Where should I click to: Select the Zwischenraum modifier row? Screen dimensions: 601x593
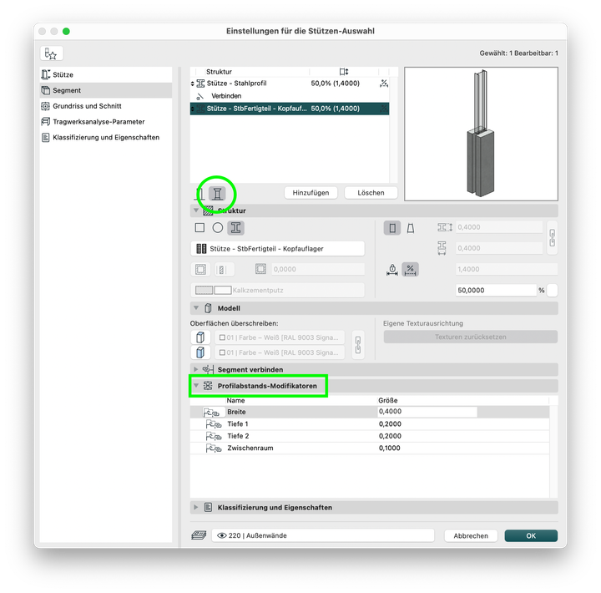[370, 448]
